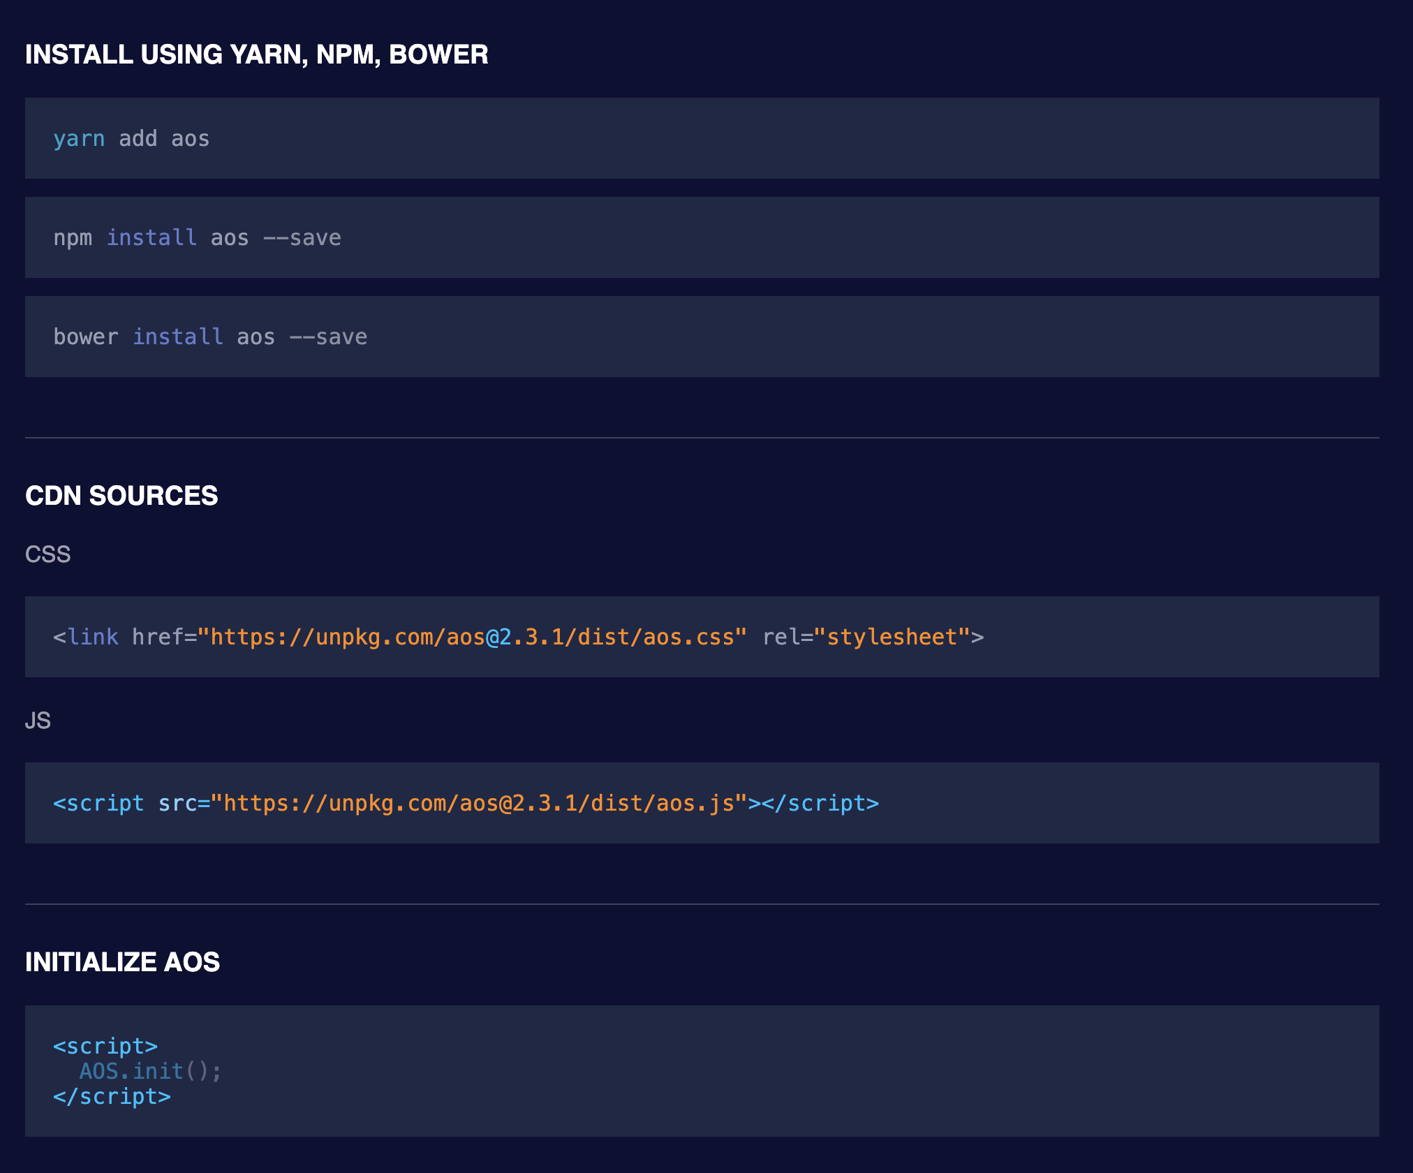Viewport: 1413px width, 1173px height.
Task: Click the script src aos.js code line
Action: point(466,803)
